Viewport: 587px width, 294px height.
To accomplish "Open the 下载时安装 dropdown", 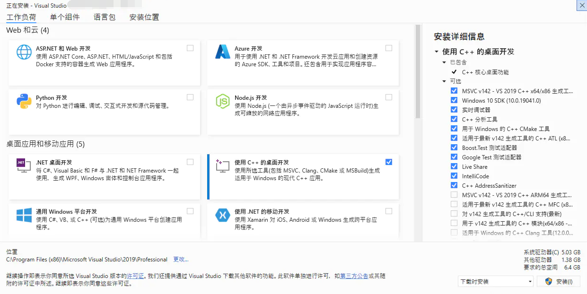I will click(496, 281).
